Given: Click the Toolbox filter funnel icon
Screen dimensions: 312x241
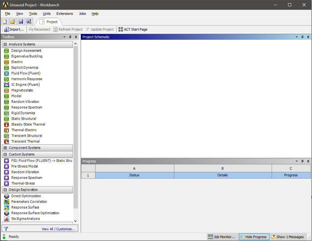Looking at the screenshot, I should tap(6, 229).
